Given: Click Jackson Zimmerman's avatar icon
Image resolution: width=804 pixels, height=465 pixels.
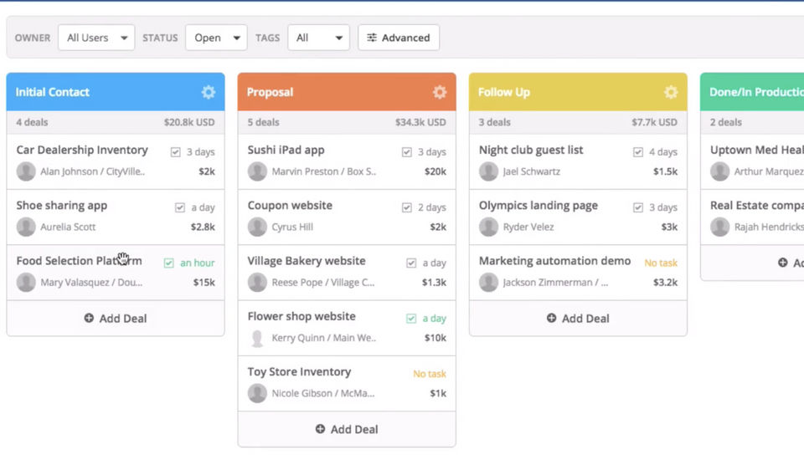Looking at the screenshot, I should click(488, 282).
